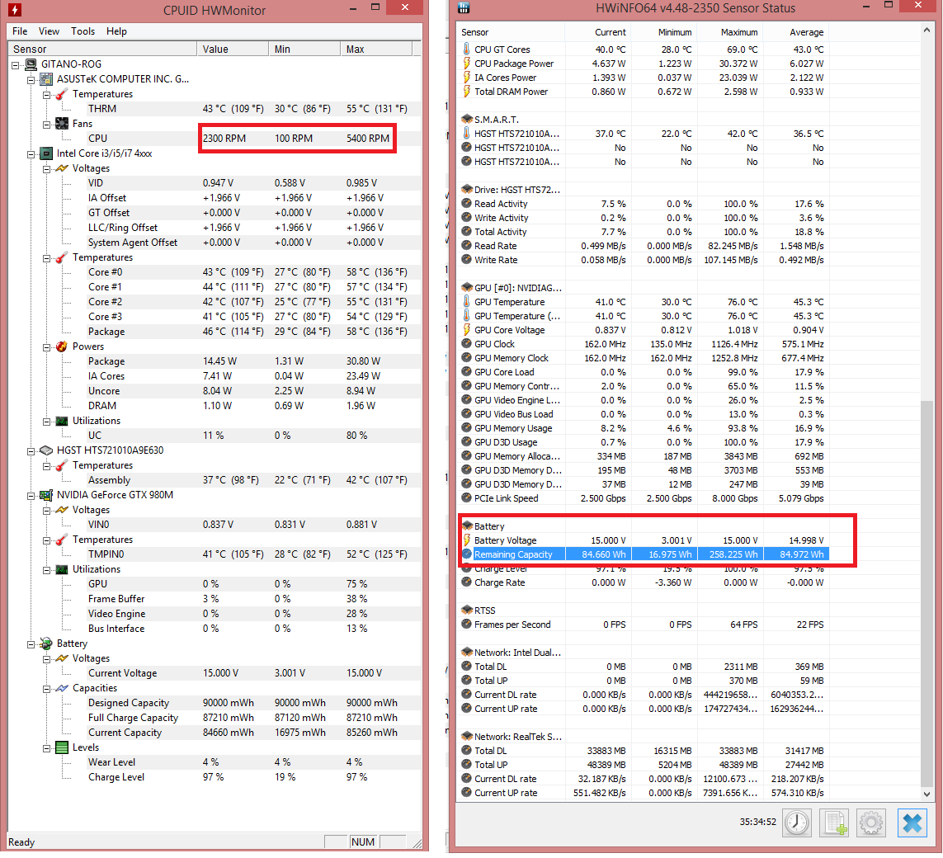943x858 pixels.
Task: Click the Sensor column header in HWMonitor
Action: tap(102, 49)
